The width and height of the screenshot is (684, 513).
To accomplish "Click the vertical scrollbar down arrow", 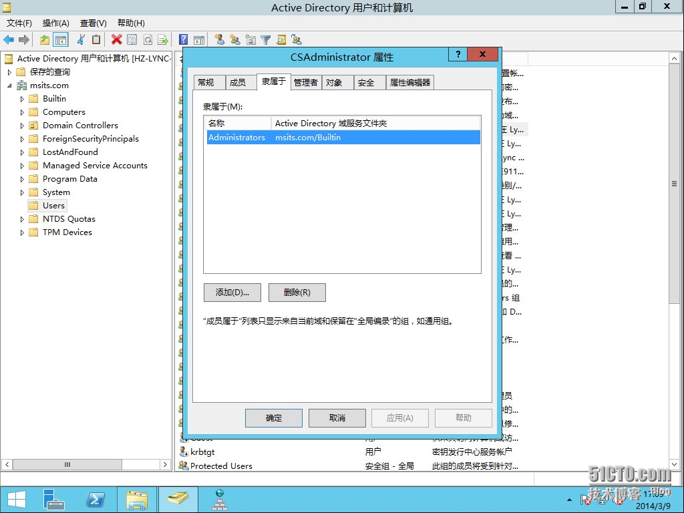I will (674, 465).
